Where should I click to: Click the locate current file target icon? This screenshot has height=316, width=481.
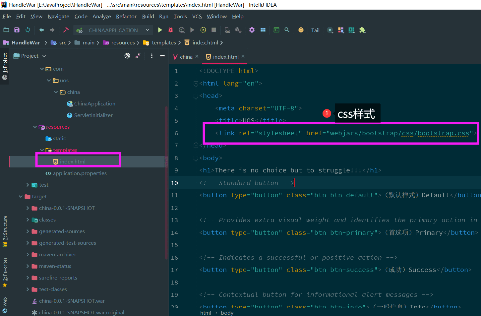pos(127,56)
